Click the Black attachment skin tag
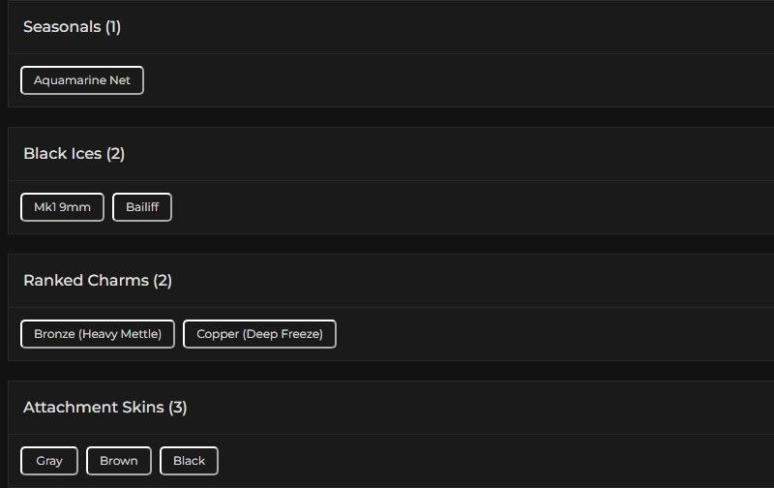 189,461
